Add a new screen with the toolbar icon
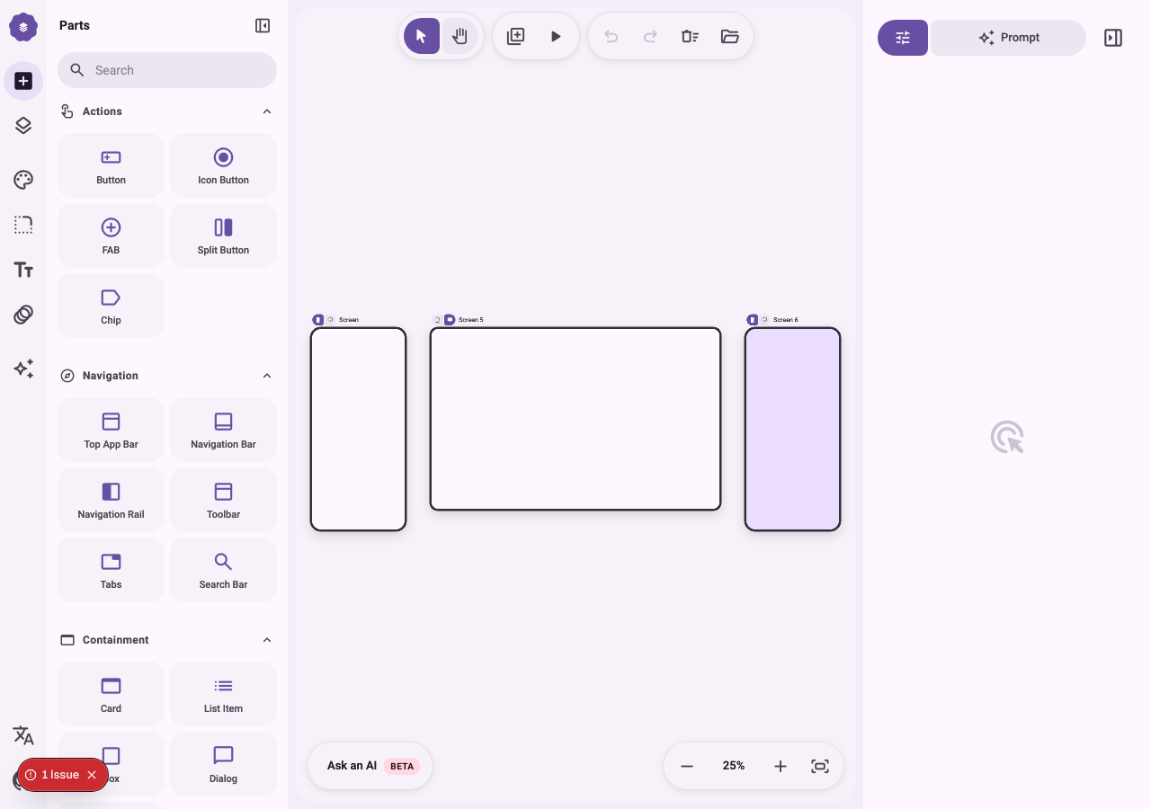1151x809 pixels. pyautogui.click(x=515, y=36)
